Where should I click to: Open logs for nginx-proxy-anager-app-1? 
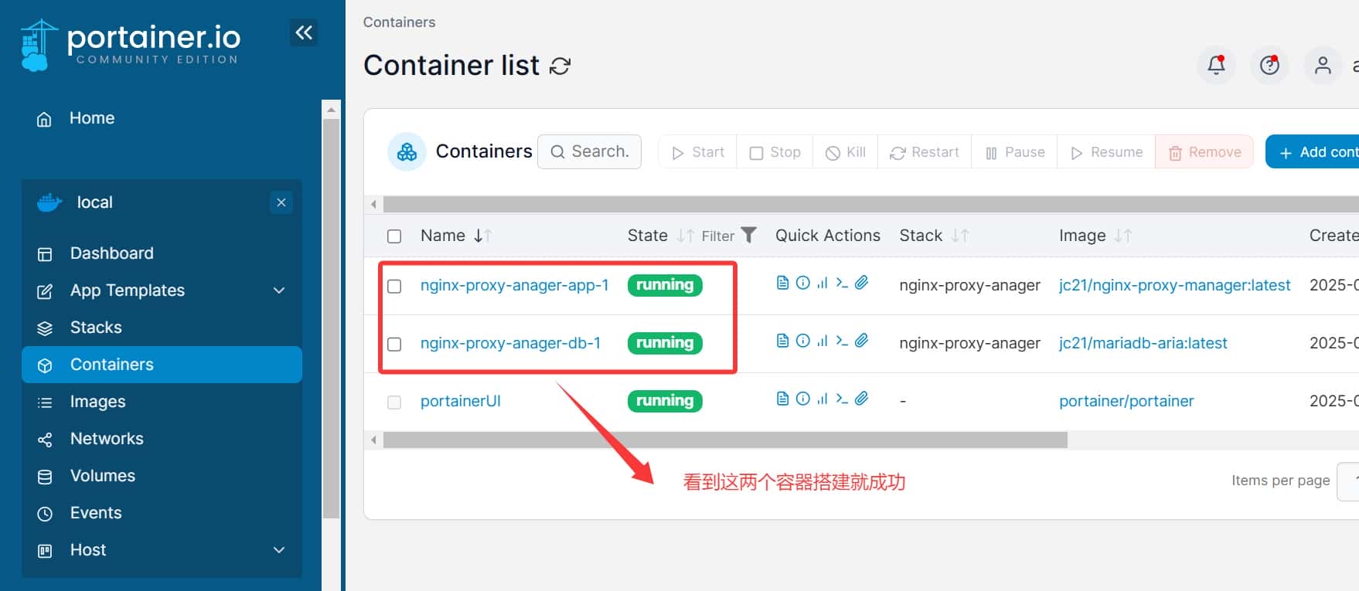782,283
